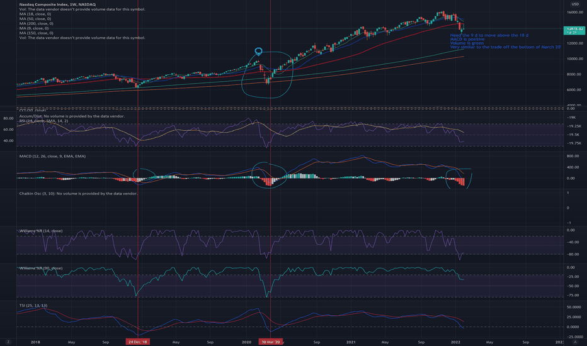Image resolution: width=587 pixels, height=346 pixels.
Task: Select the 24 Dec '18 date marker
Action: (x=138, y=342)
